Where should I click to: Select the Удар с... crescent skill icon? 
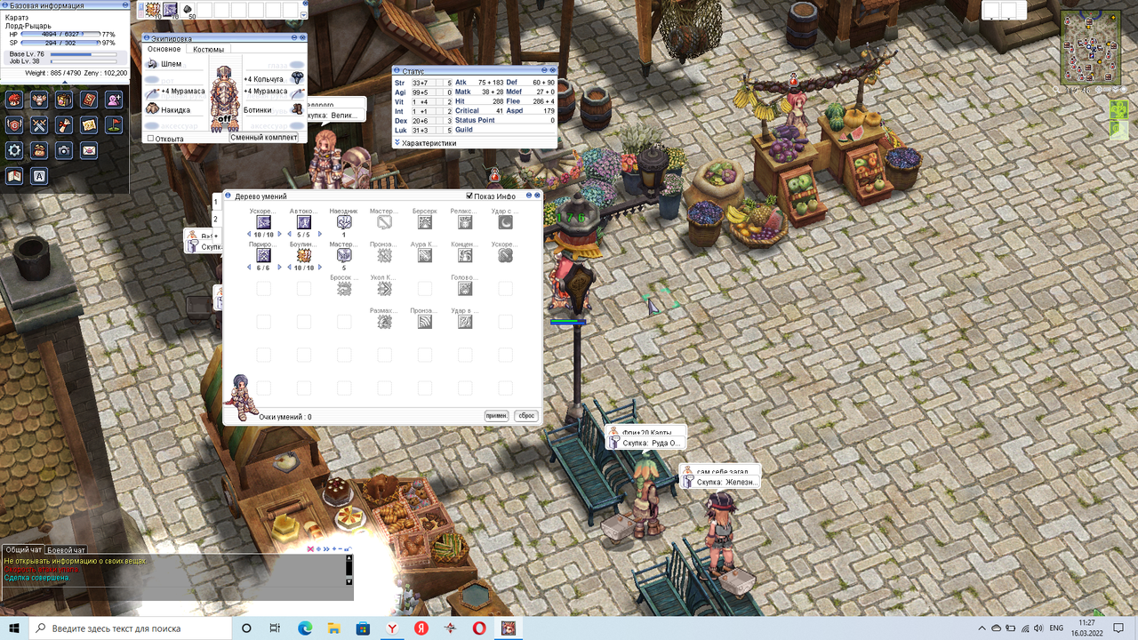(505, 222)
